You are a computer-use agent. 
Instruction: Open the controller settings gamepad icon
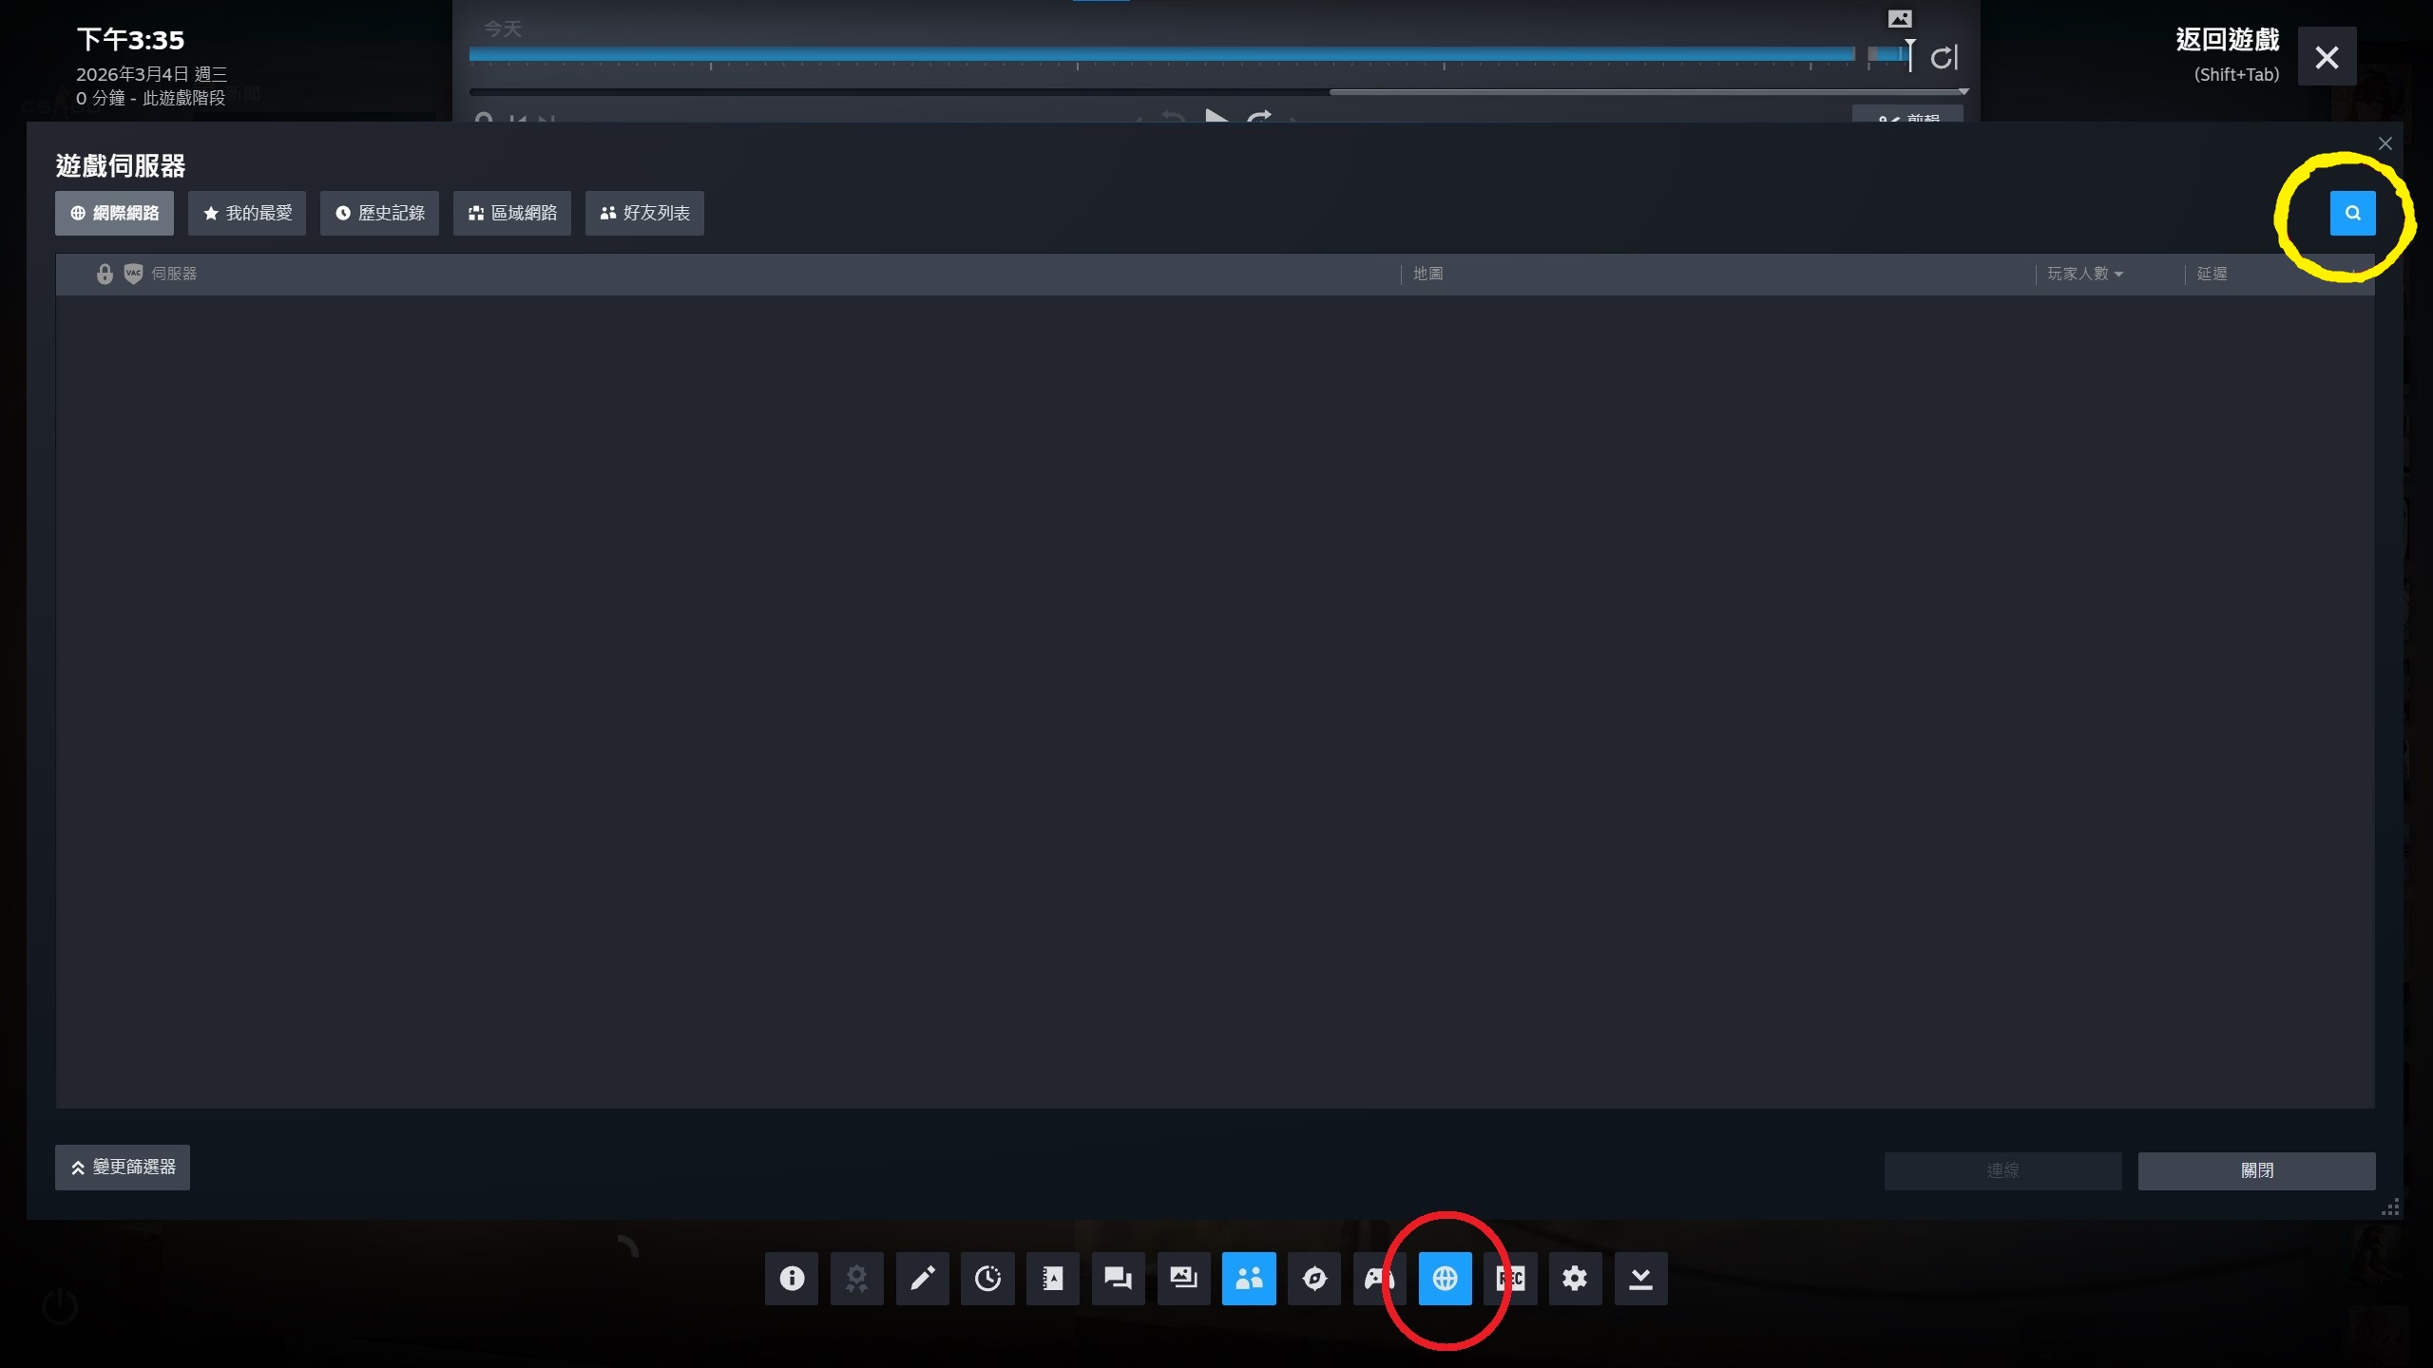tap(1378, 1279)
